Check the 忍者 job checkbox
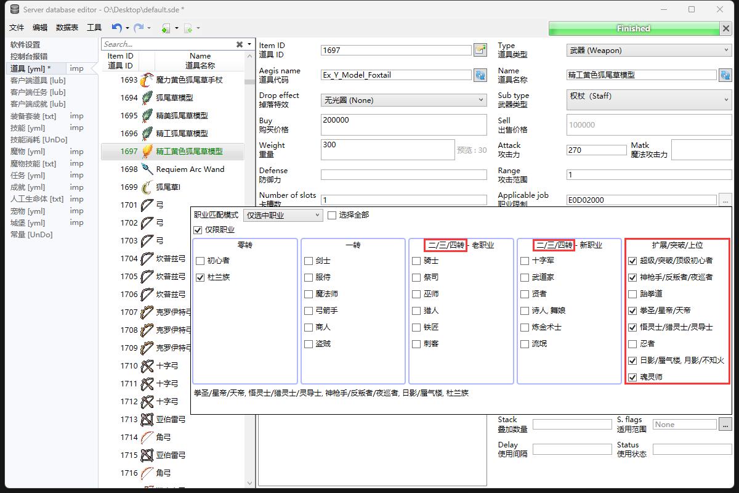This screenshot has width=739, height=493. [x=632, y=344]
